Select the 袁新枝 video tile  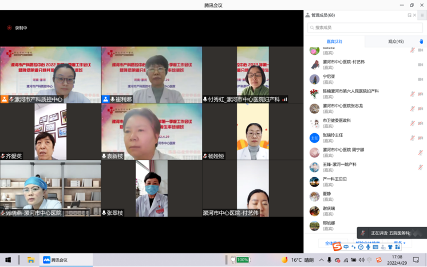point(152,131)
